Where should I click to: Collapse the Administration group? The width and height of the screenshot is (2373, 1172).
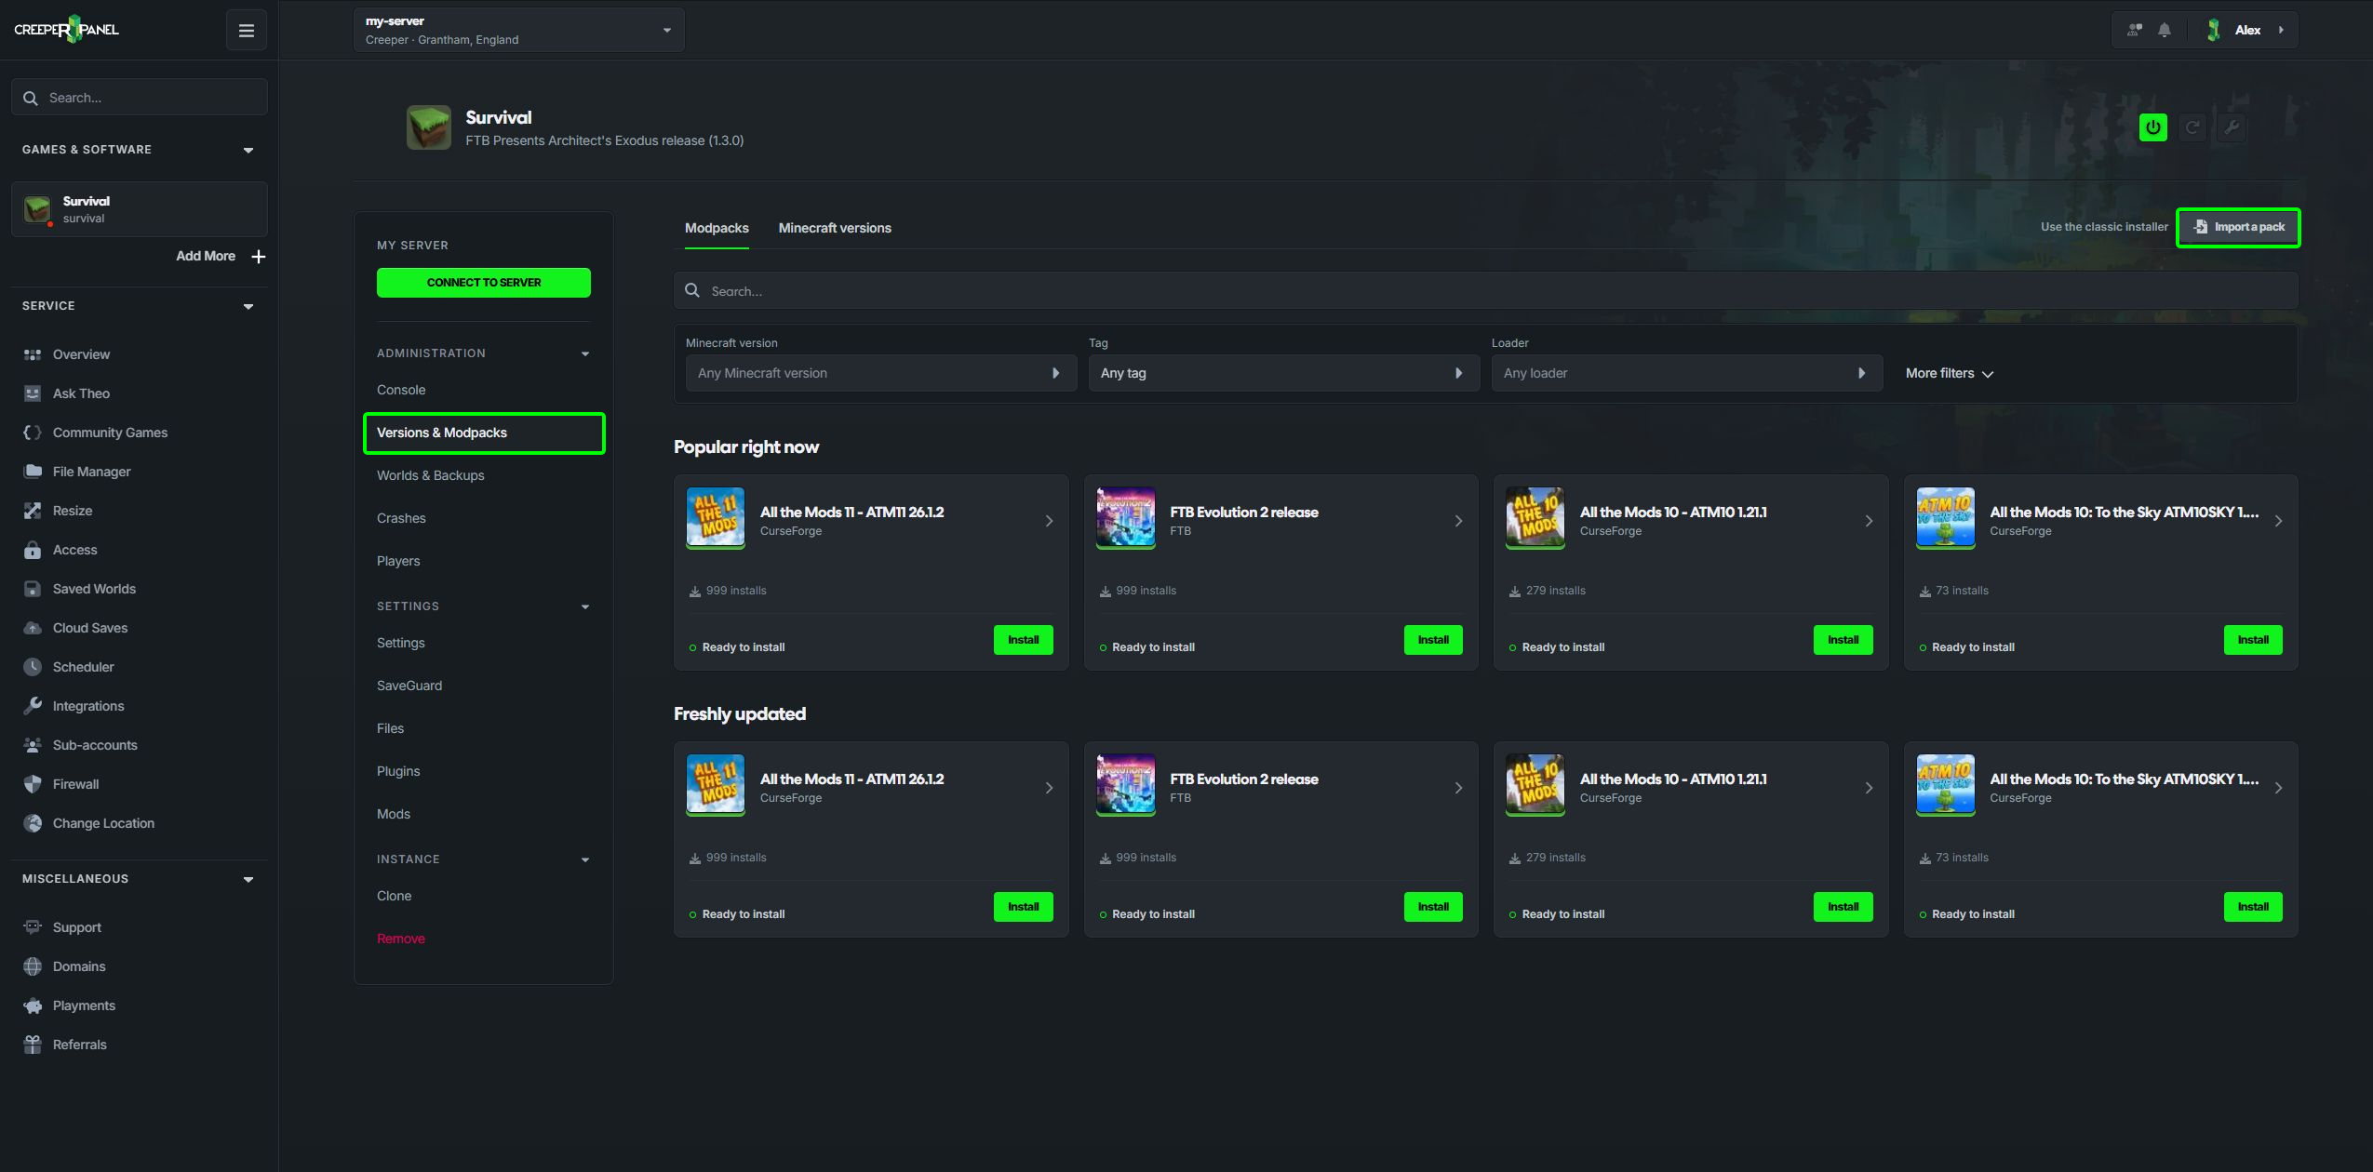(x=585, y=353)
